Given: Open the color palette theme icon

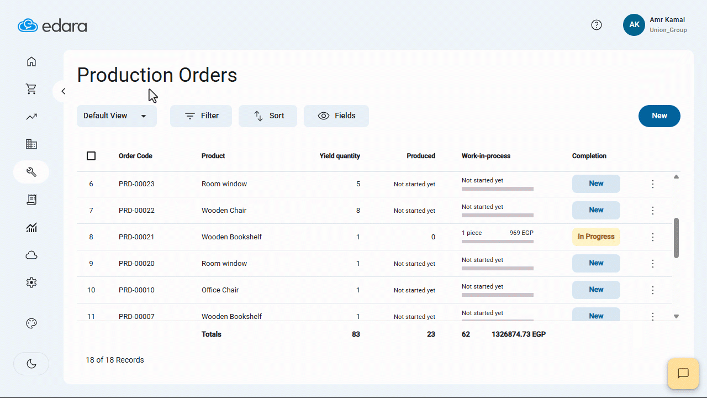Looking at the screenshot, I should (x=31, y=323).
